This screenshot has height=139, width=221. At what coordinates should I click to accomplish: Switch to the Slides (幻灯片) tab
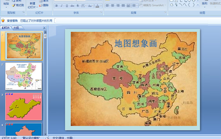pyautogui.click(x=6, y=28)
